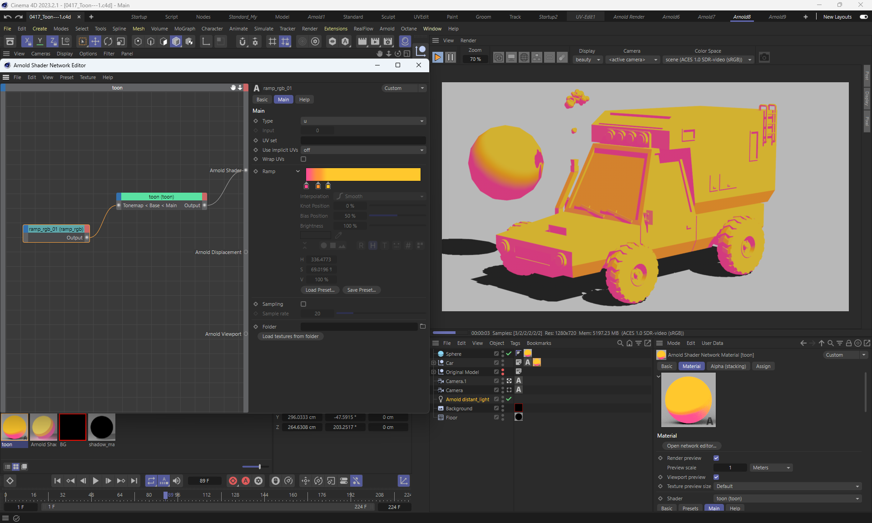Disable the Render preview checkbox
The width and height of the screenshot is (872, 523).
pyautogui.click(x=716, y=458)
